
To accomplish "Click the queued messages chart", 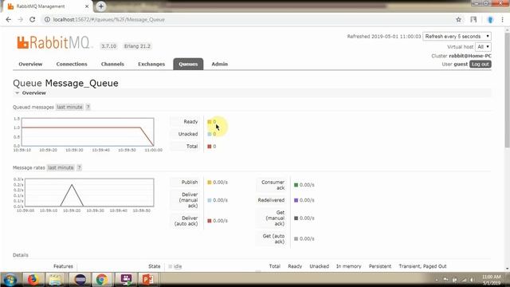I will point(88,132).
